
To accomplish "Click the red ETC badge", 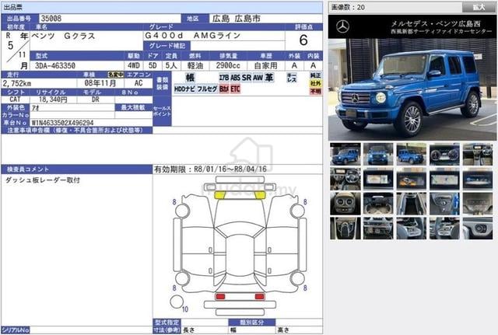I will [x=235, y=89].
